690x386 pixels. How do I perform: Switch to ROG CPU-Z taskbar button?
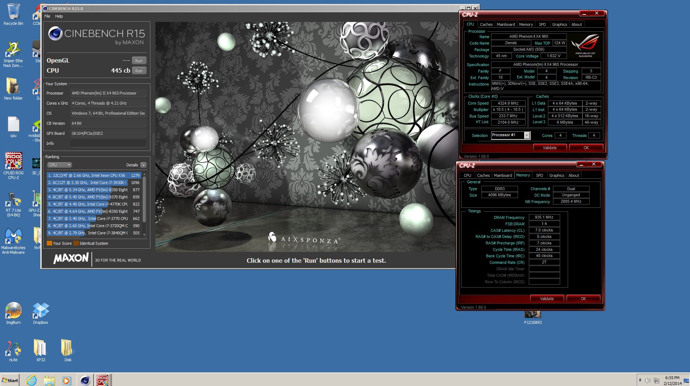click(x=103, y=380)
